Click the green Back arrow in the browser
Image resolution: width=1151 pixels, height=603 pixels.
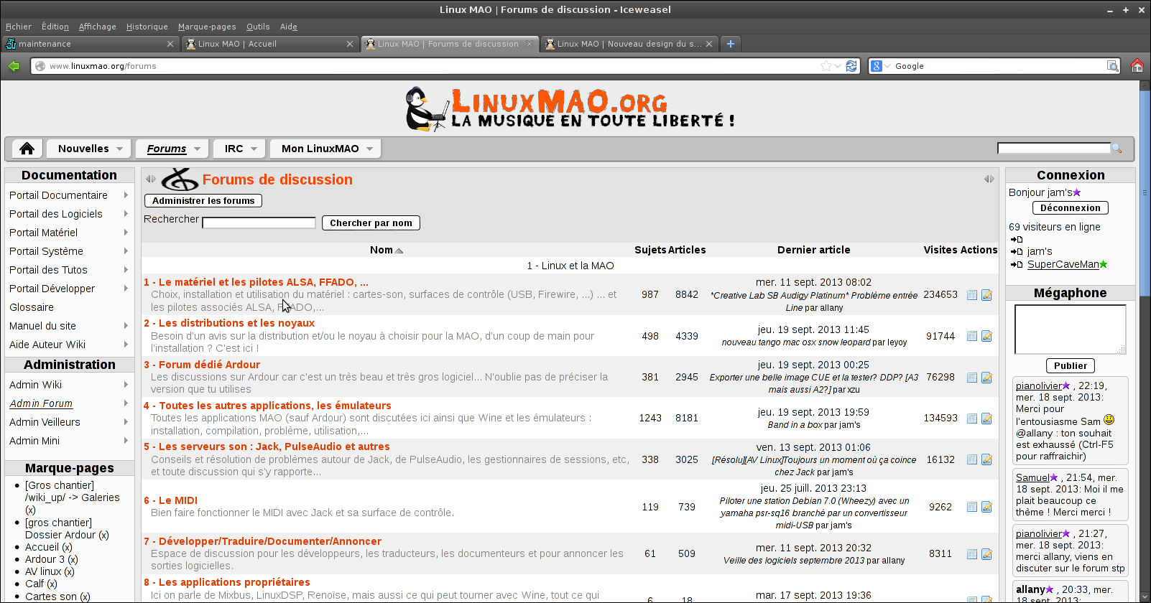coord(14,66)
